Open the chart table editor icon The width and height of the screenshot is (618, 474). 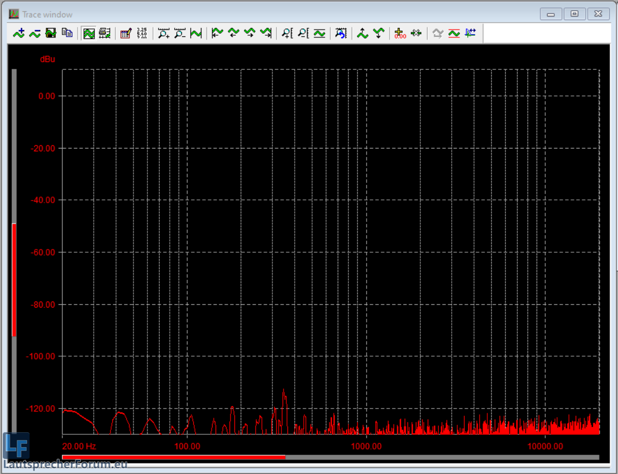coord(126,33)
